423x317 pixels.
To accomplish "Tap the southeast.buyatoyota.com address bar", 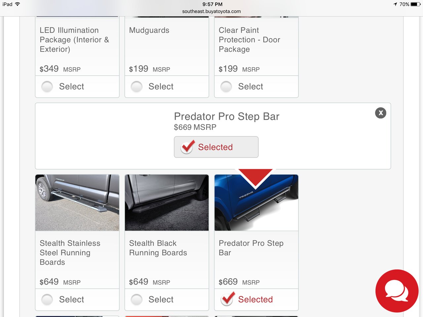I will pyautogui.click(x=211, y=11).
